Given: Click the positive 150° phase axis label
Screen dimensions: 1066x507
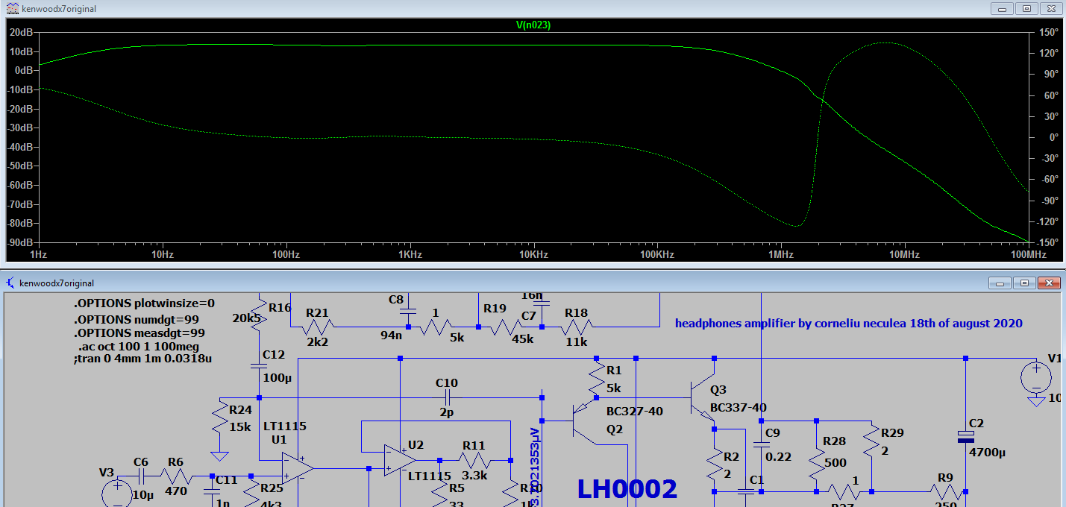Looking at the screenshot, I should tap(1048, 32).
